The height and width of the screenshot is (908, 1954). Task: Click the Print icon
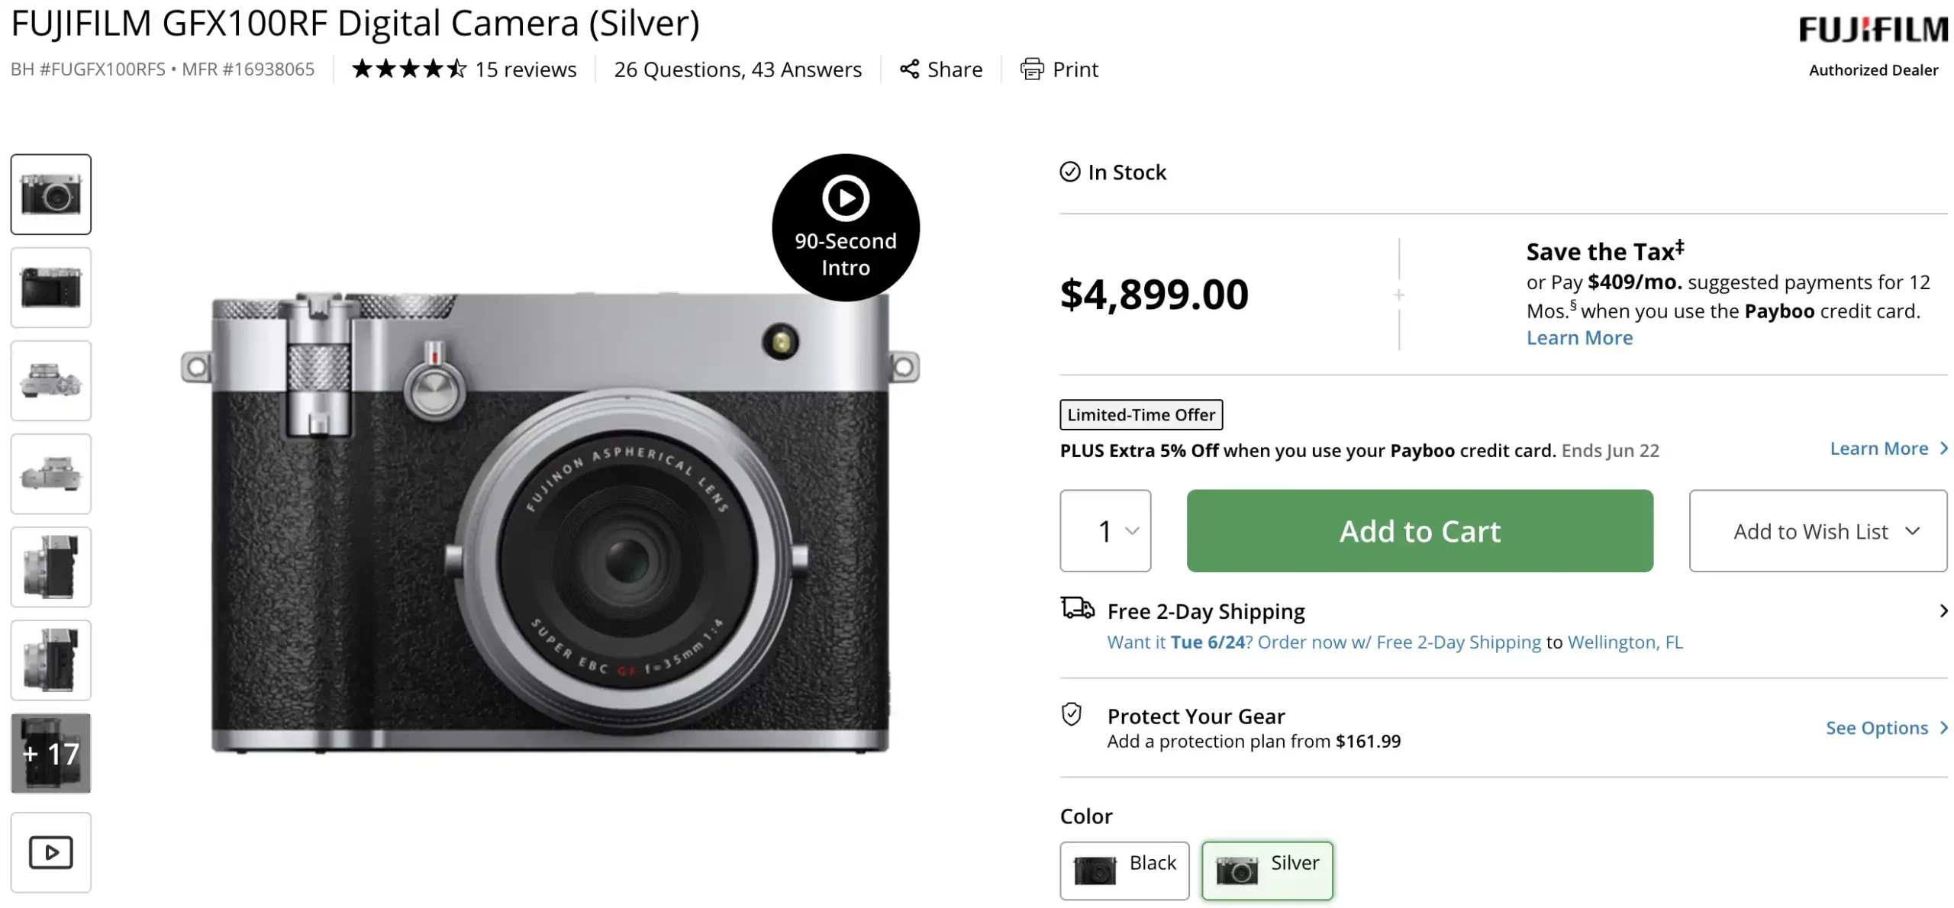pyautogui.click(x=1031, y=69)
